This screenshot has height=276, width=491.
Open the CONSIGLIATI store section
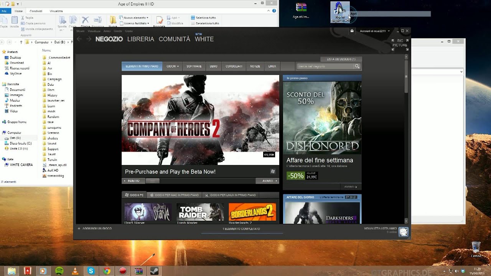coord(234,66)
